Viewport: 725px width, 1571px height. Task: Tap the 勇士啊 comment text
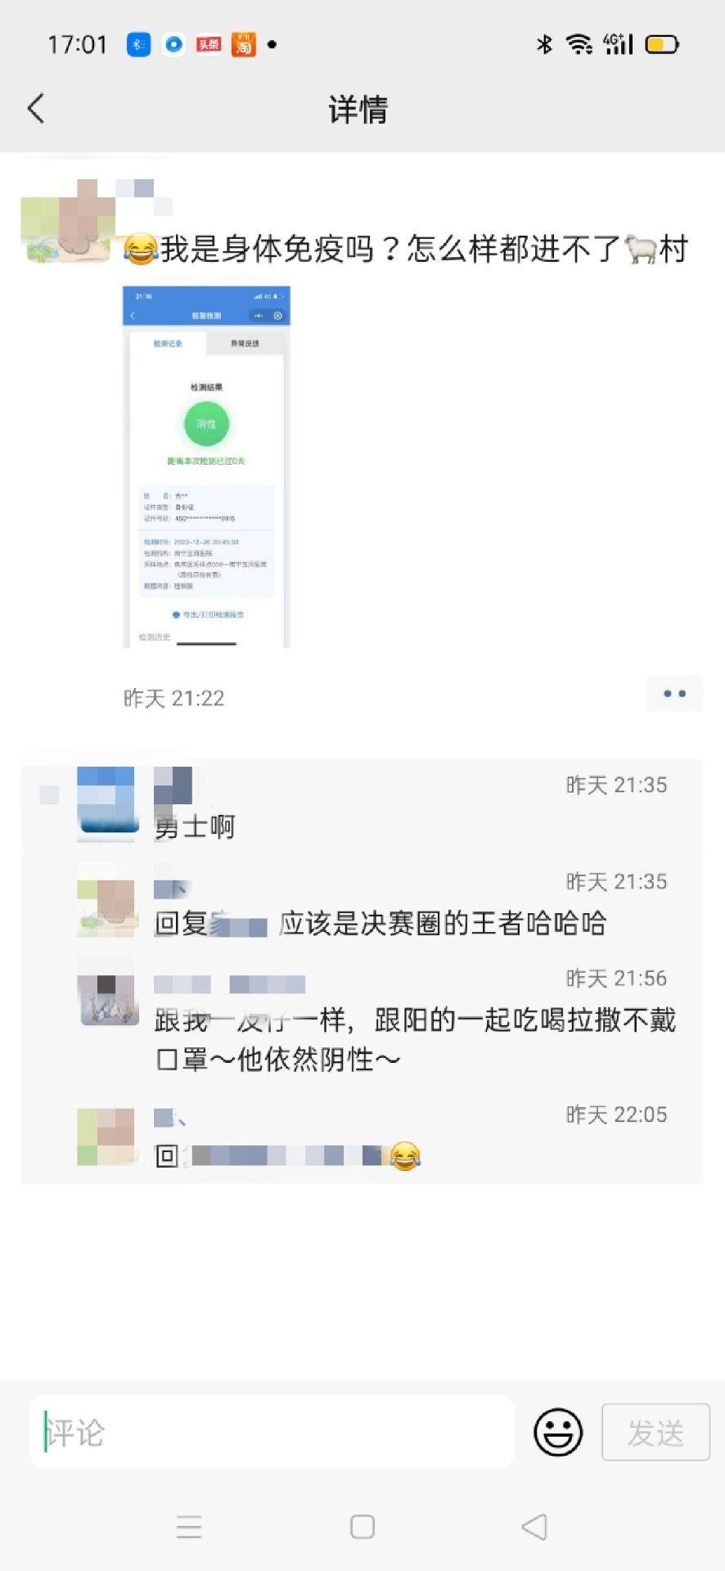click(195, 827)
